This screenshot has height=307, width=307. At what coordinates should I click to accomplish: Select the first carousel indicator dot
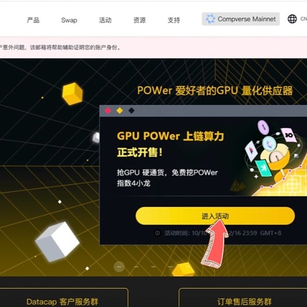(x=119, y=267)
